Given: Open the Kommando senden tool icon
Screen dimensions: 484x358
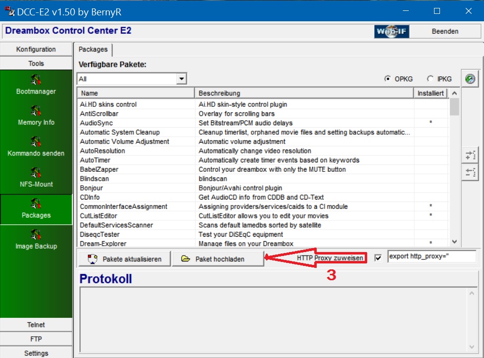Looking at the screenshot, I should click(36, 142).
